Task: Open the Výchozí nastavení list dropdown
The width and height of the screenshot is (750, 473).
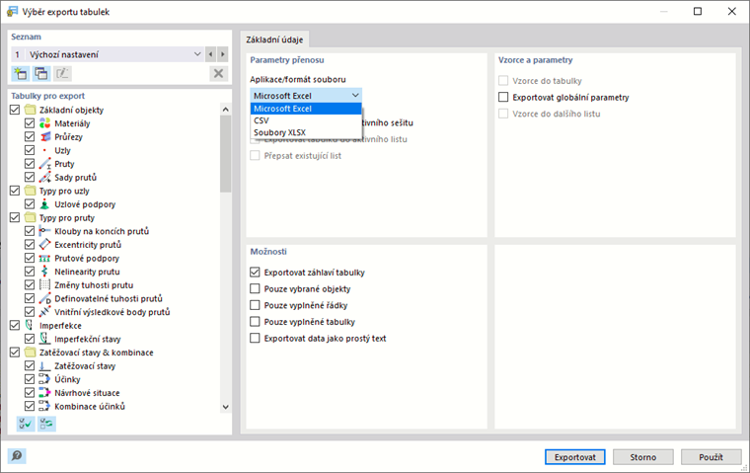Action: tap(197, 53)
